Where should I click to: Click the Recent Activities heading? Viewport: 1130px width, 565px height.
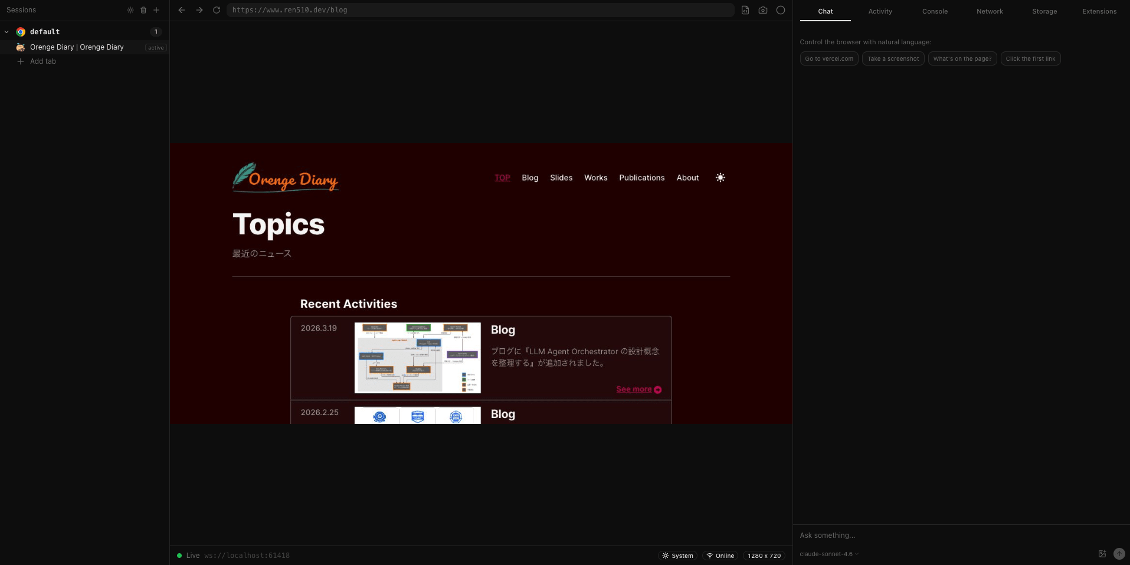(349, 304)
